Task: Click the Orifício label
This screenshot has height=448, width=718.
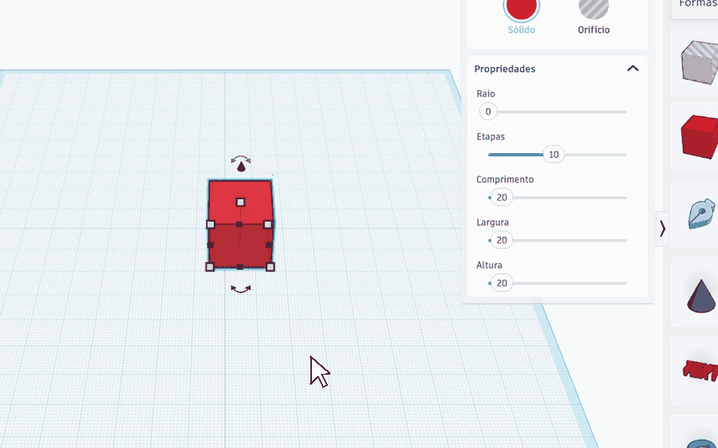Action: point(594,29)
